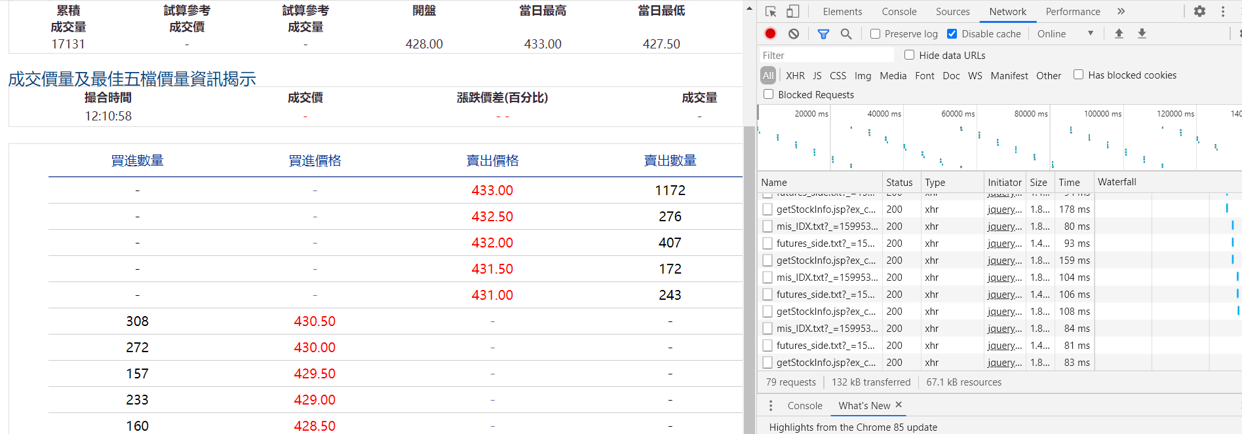Close the What's New drawer tab
1242x434 pixels.
pyautogui.click(x=899, y=405)
